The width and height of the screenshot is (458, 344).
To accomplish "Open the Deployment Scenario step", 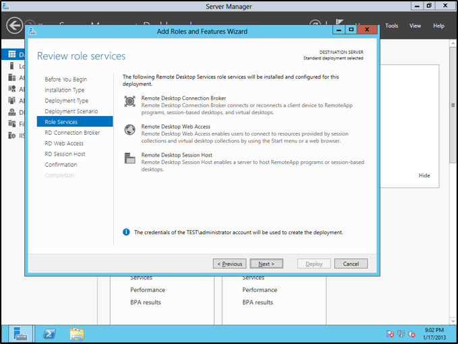I will (71, 111).
